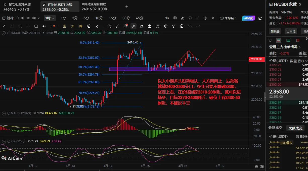Open 查看主力挂单情况 link
Image resolution: width=308 pixels, height=171 pixels.
click(285, 47)
